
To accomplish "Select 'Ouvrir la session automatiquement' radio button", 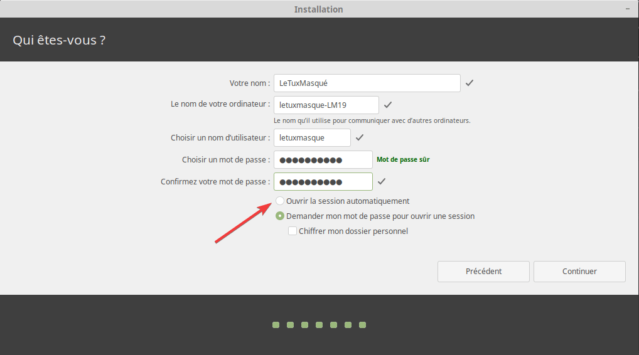I will click(x=280, y=201).
